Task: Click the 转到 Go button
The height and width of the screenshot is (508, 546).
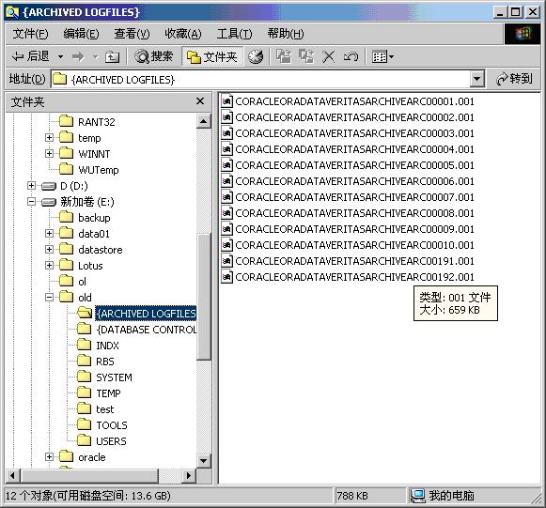Action: tap(514, 79)
